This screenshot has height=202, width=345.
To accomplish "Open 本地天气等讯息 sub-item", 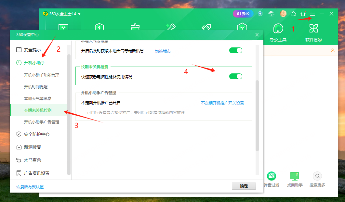I will [38, 98].
